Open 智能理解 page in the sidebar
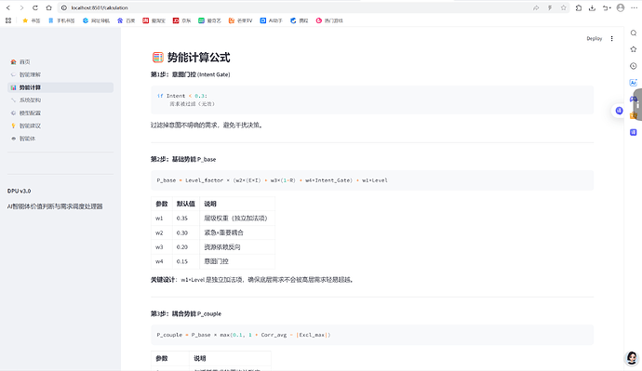Screen dimensions: 642x371 pos(60,74)
